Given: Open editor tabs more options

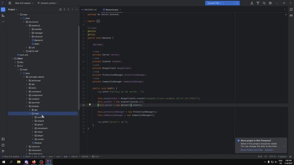Looking at the screenshot, I should [285, 10].
